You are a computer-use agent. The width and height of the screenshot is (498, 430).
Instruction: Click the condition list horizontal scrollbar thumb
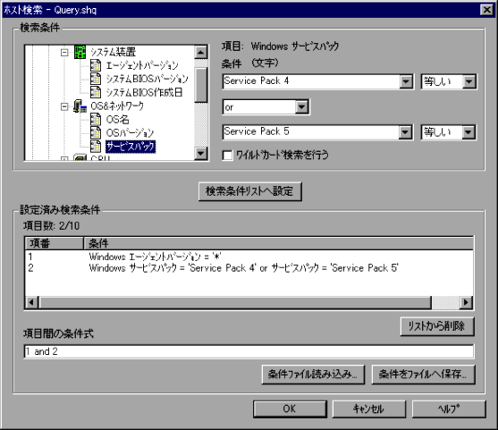pos(235,302)
